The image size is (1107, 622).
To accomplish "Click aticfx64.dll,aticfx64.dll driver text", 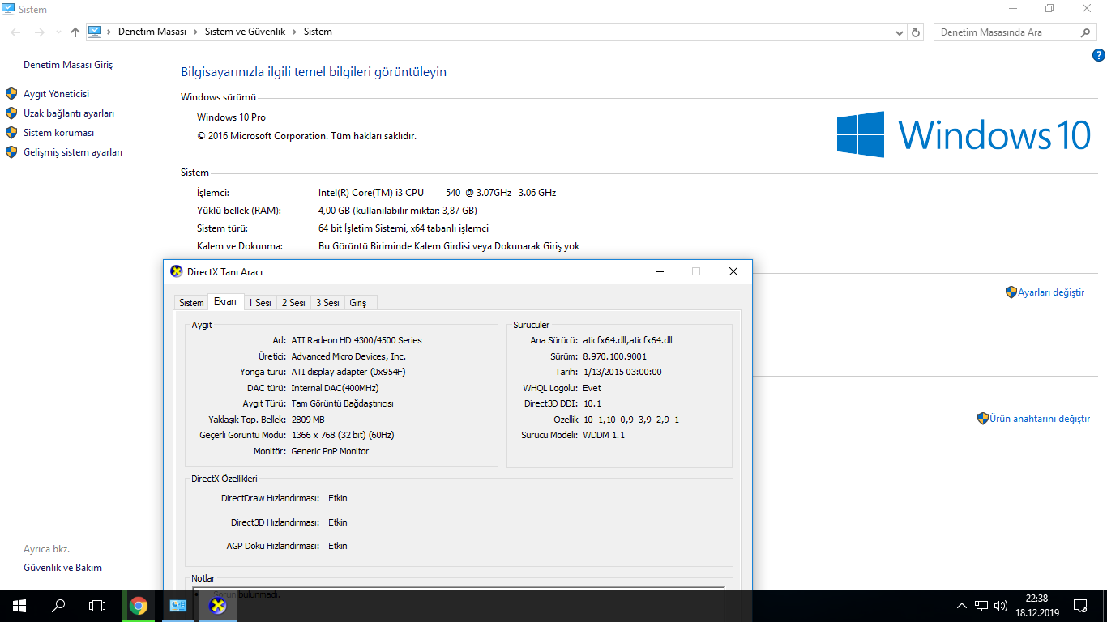I will coord(627,340).
